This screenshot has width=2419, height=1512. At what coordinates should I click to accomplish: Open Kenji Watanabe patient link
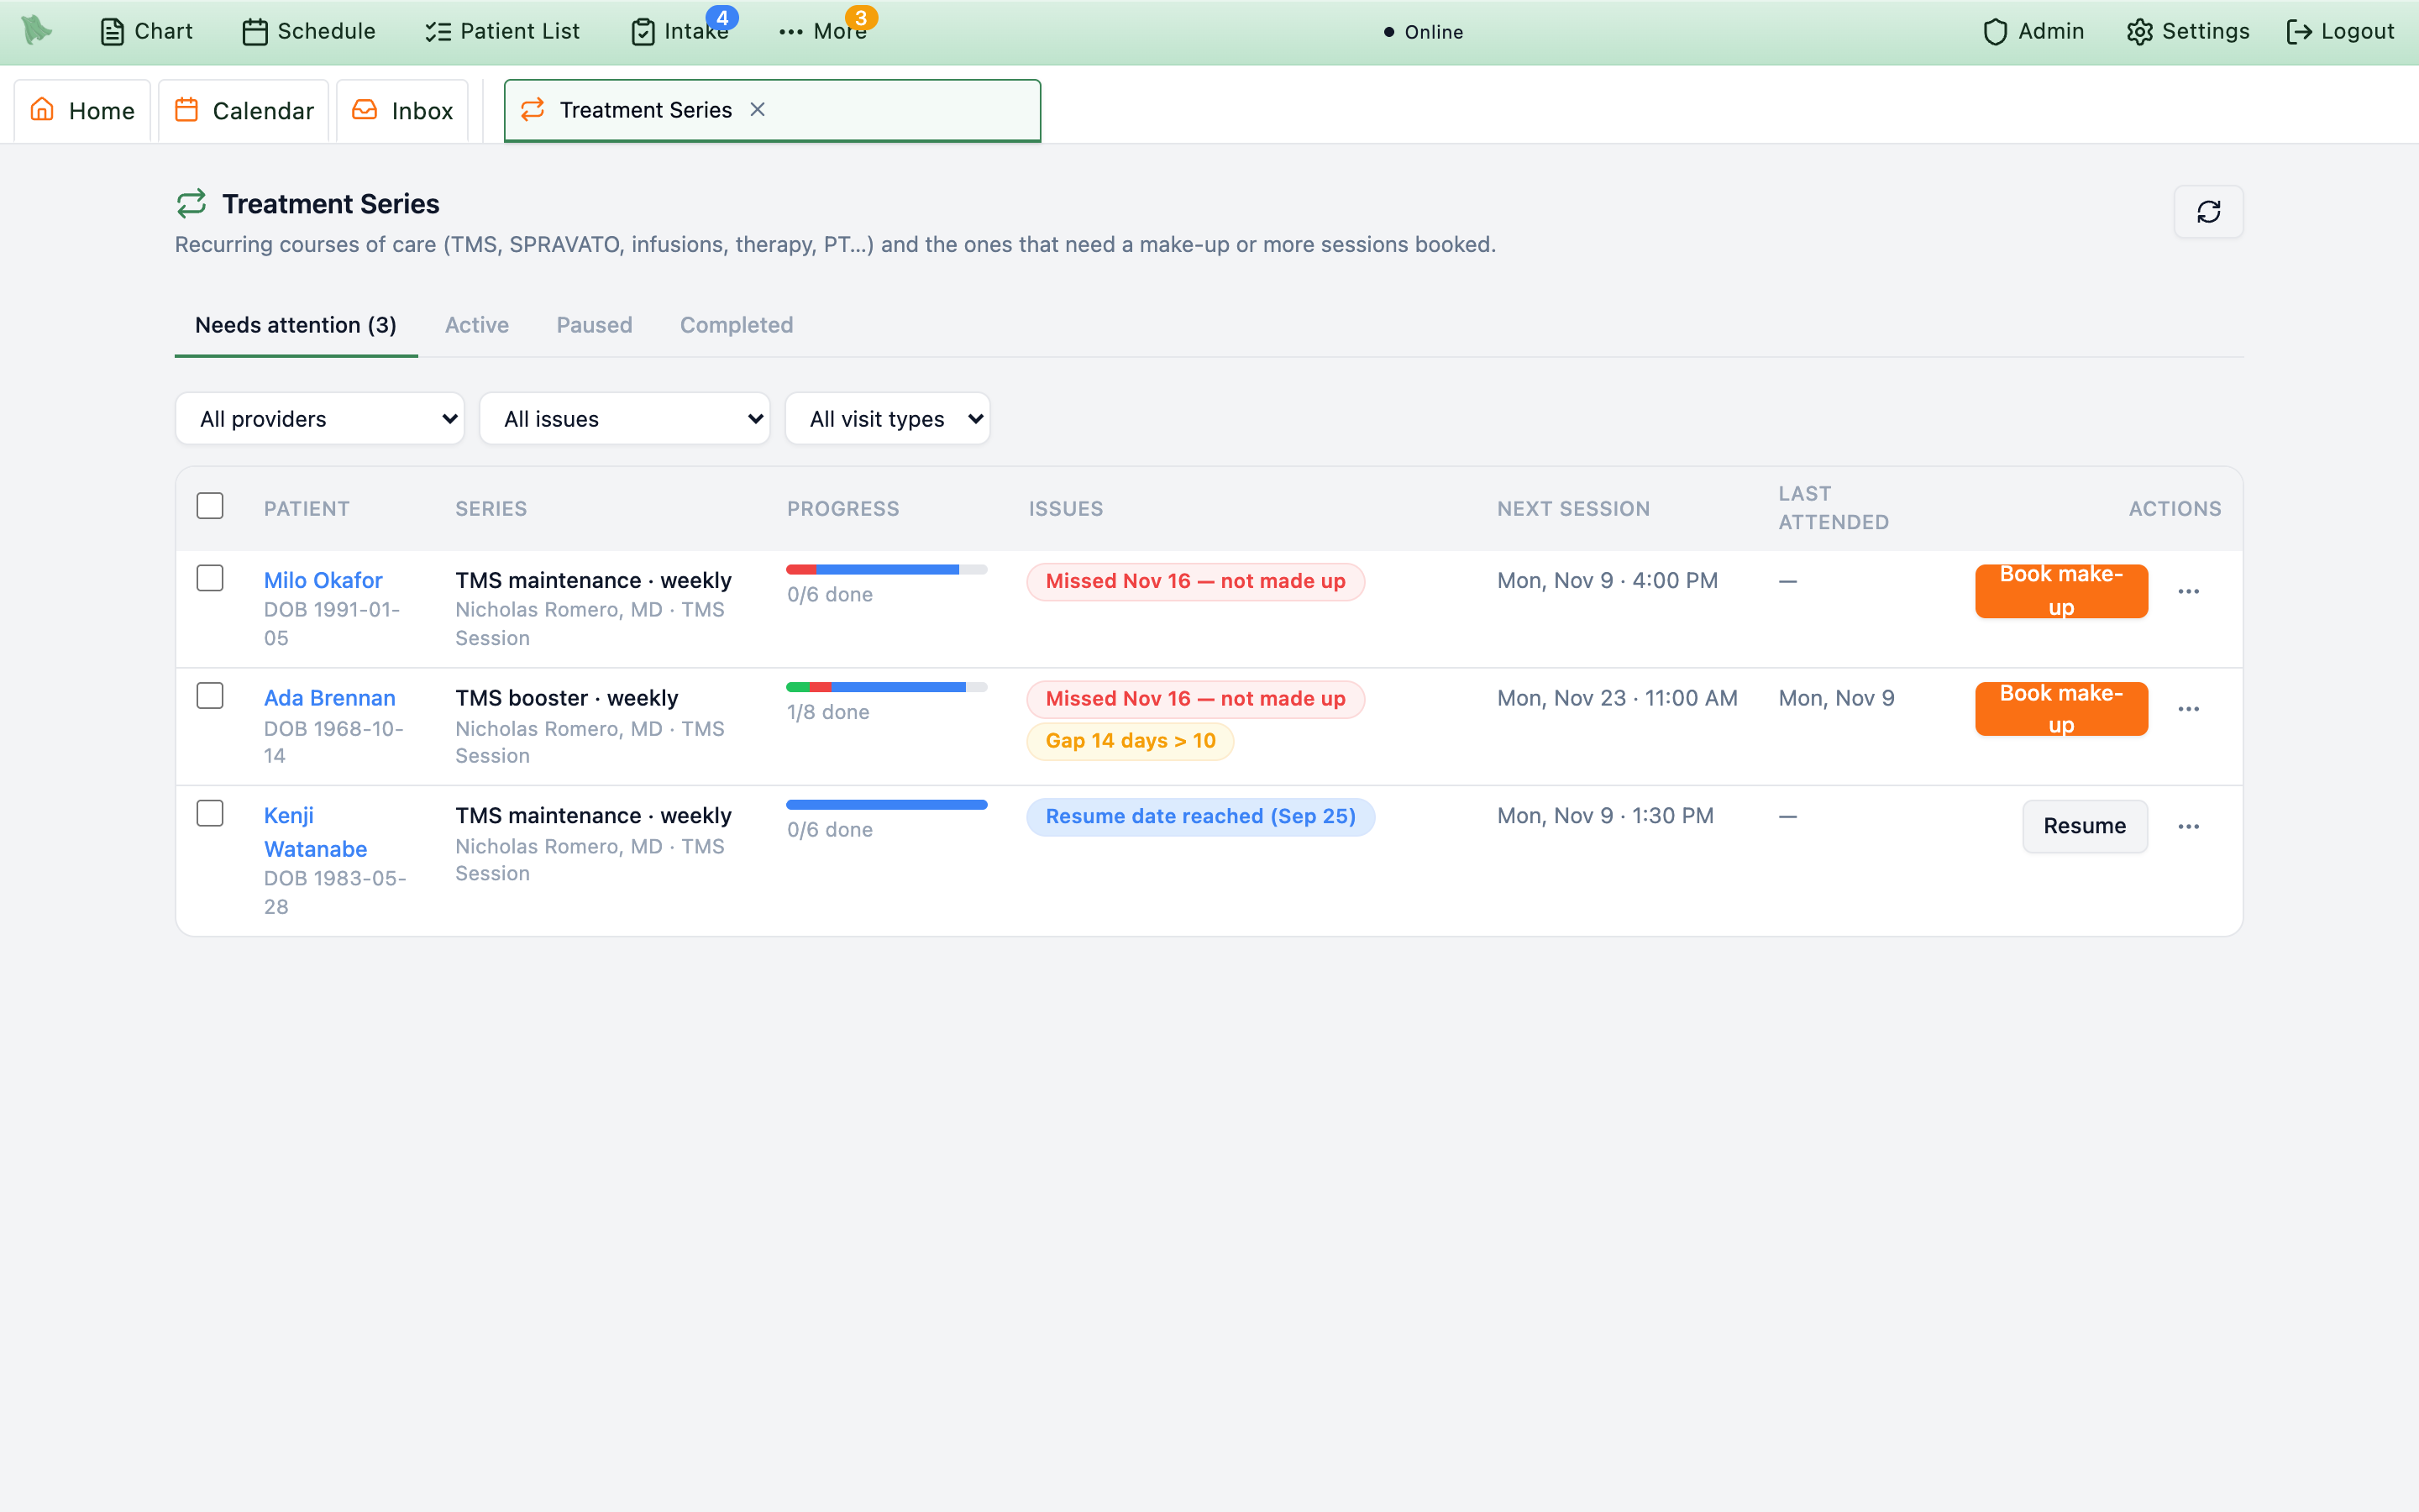coord(315,832)
